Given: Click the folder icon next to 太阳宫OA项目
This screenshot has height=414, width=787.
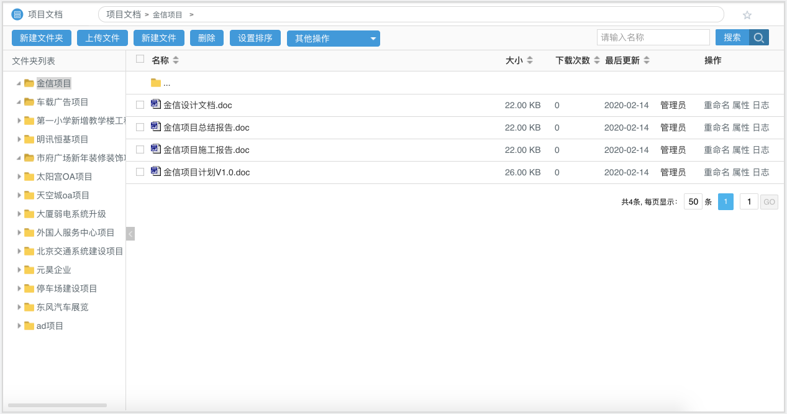Looking at the screenshot, I should tap(28, 177).
